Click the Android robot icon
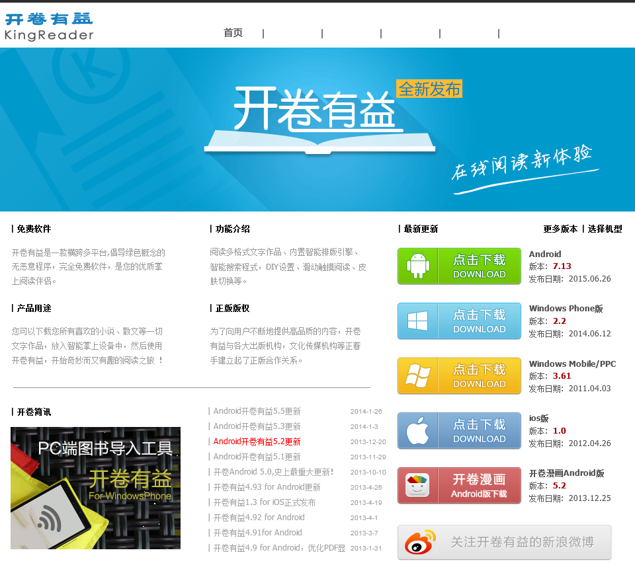Screen dimensions: 635x577 tap(418, 266)
